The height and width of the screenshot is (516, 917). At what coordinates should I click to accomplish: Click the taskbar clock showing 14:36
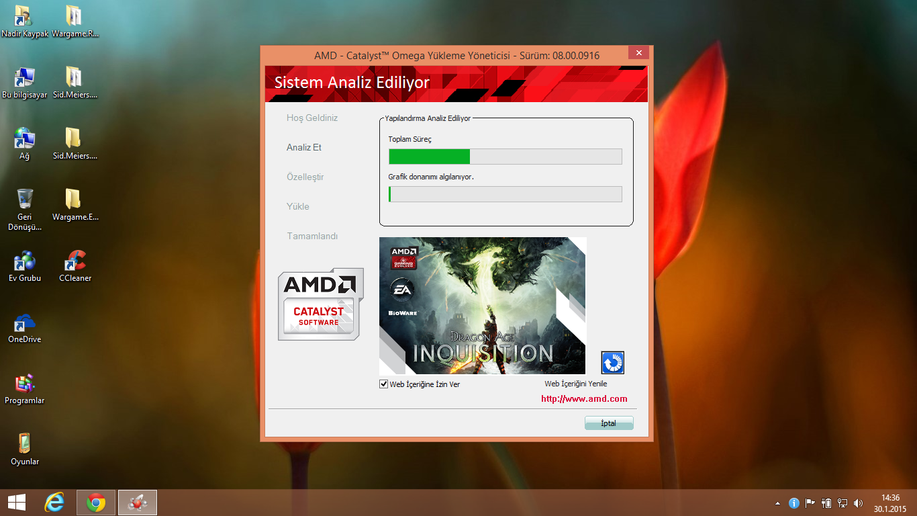pyautogui.click(x=891, y=503)
